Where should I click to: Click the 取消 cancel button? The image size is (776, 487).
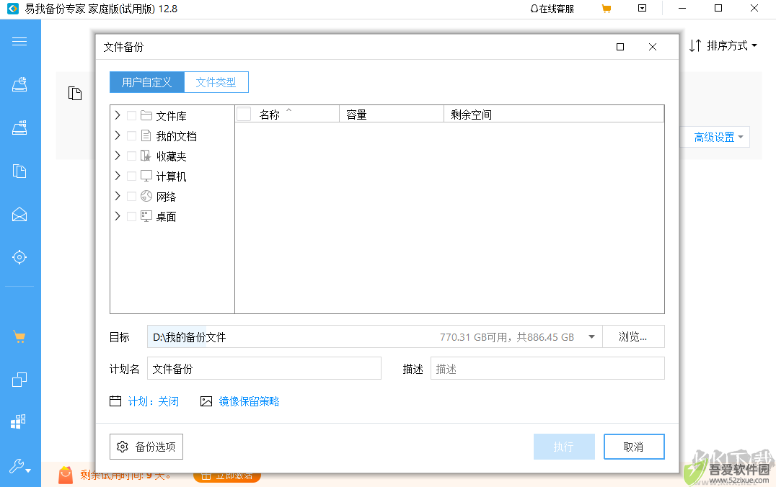(634, 447)
